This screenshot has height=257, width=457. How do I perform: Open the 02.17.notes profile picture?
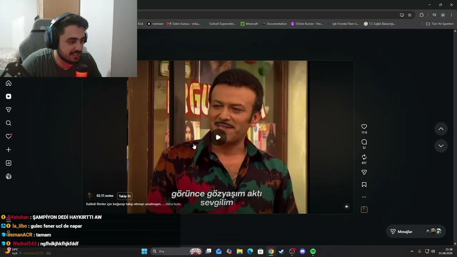tap(90, 196)
